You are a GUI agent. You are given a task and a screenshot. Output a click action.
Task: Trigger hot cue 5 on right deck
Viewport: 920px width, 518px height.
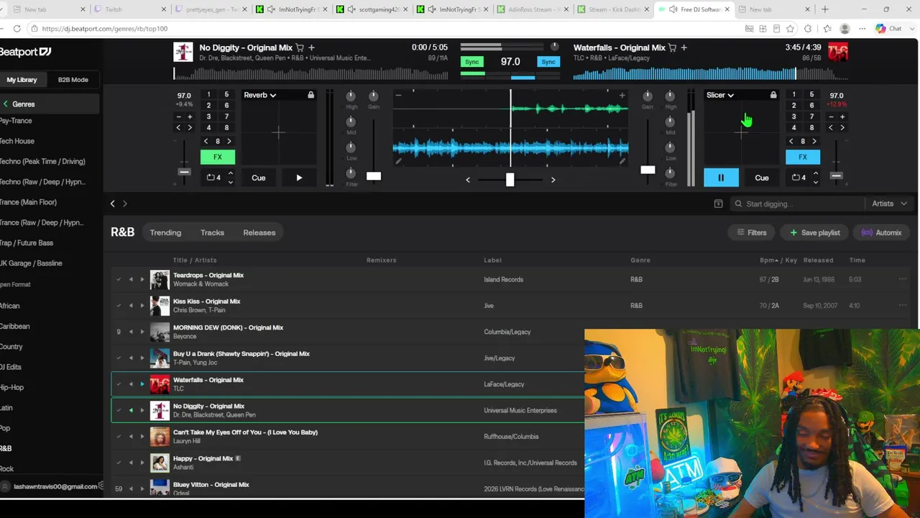[811, 94]
